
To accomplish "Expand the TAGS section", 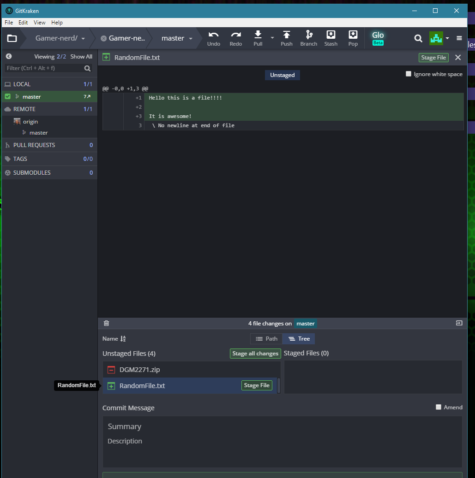I will point(49,159).
